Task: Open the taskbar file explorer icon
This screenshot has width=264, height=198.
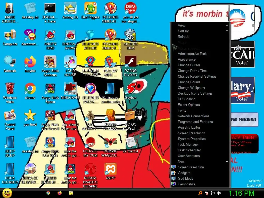Action: (x=71, y=193)
